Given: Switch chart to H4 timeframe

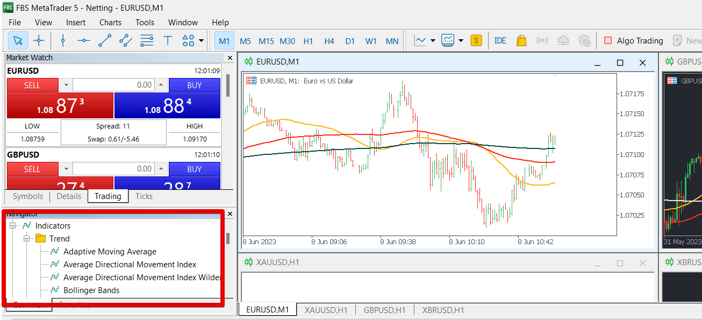Looking at the screenshot, I should (x=329, y=40).
